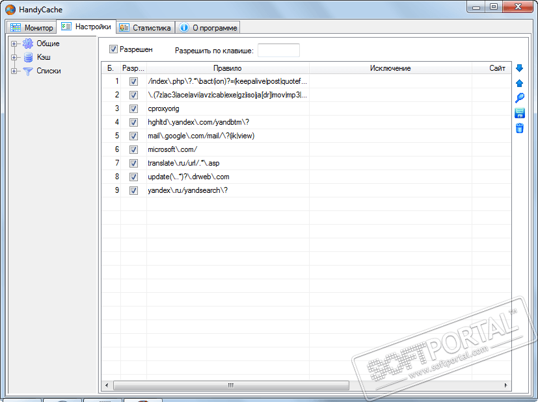Viewport: 538px width, 402px height.
Task: Click the blue down arrow move icon
Action: tap(520, 68)
